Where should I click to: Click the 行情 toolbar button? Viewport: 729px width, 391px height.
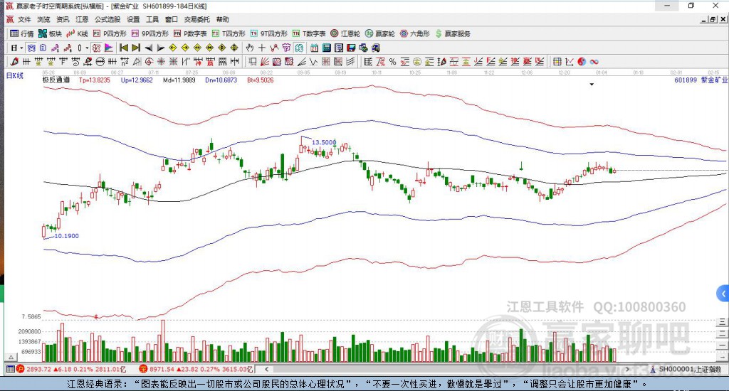tap(22, 33)
